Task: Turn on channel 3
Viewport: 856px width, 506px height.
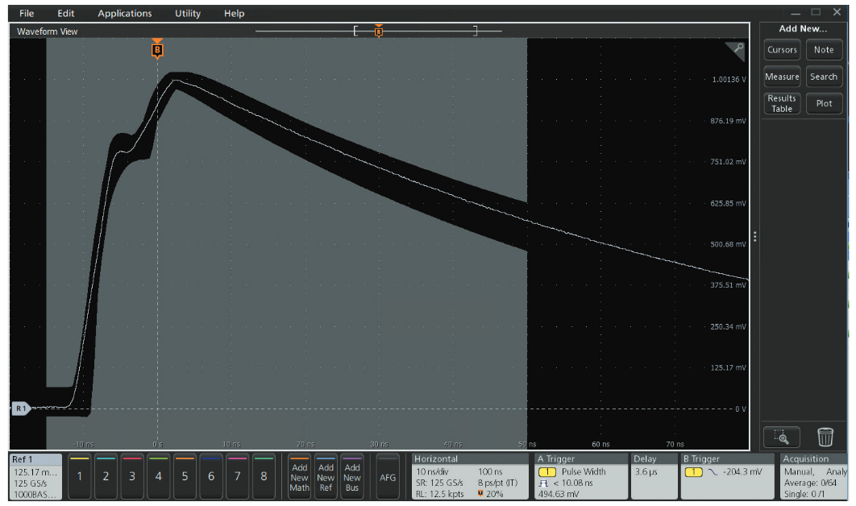Action: [x=132, y=476]
